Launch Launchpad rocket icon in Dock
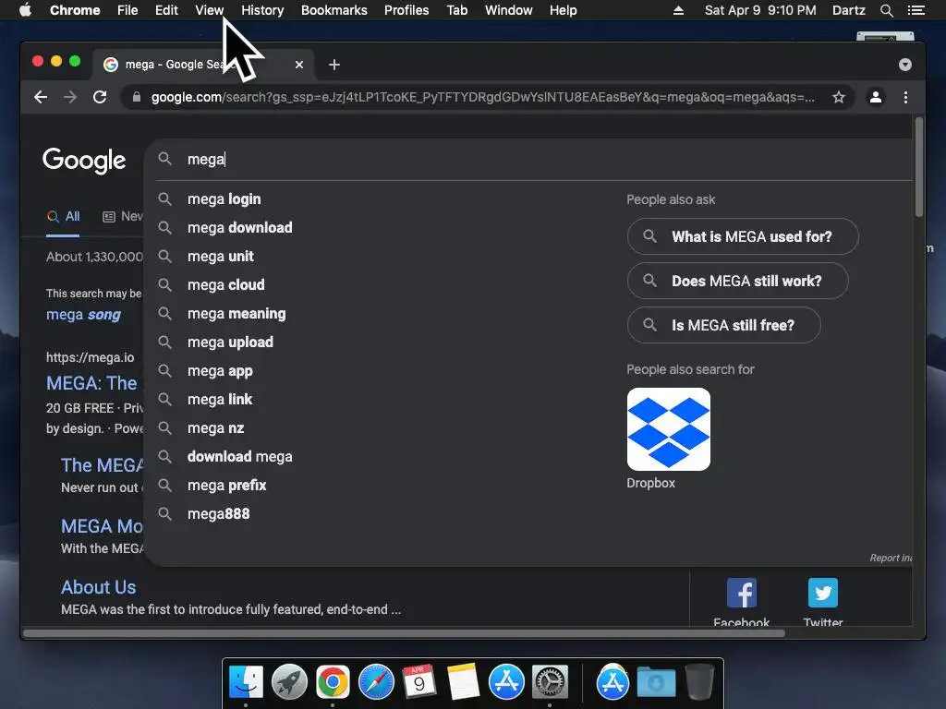The width and height of the screenshot is (946, 709). 289,682
